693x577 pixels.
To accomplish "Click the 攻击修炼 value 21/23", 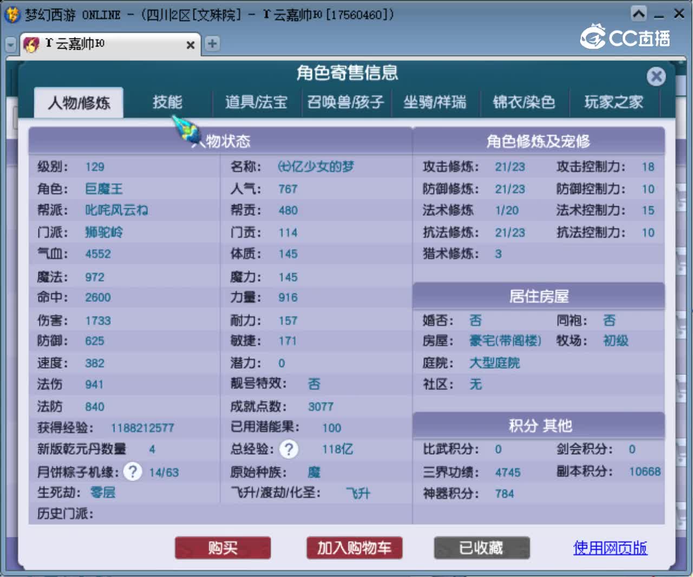I will coord(510,167).
